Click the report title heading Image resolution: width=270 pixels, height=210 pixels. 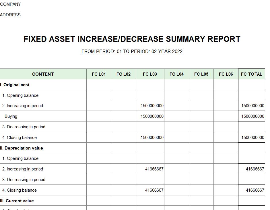coord(132,39)
